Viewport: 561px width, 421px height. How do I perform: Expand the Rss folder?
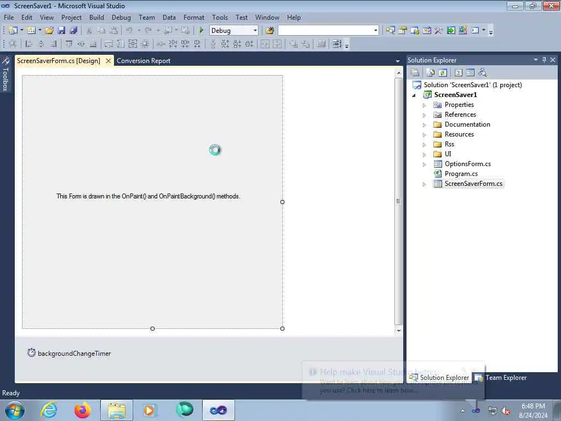[425, 145]
